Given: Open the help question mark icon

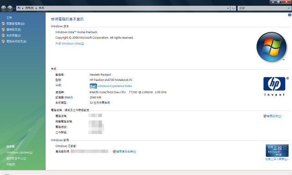Looking at the screenshot, I should point(290,15).
